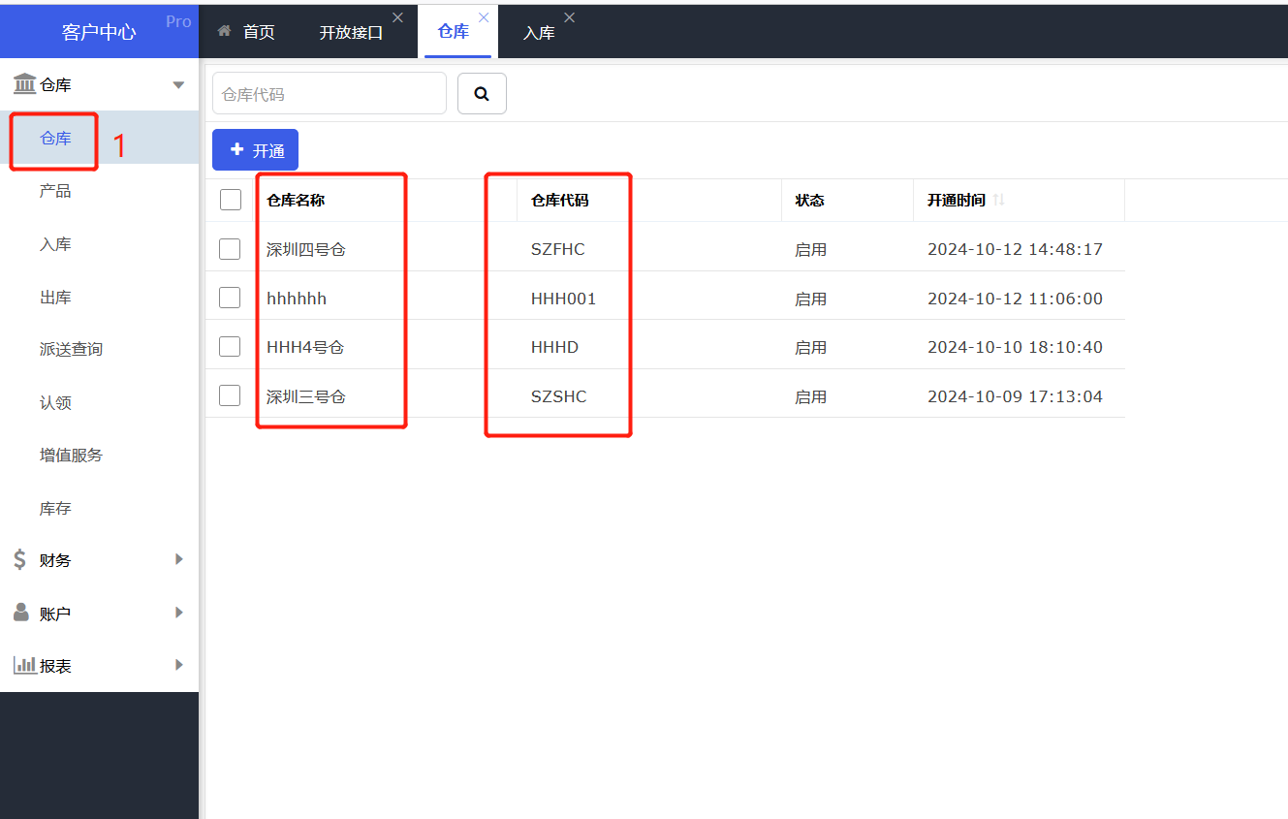Open 产品 in the sidebar menu
The width and height of the screenshot is (1288, 819).
(x=55, y=191)
